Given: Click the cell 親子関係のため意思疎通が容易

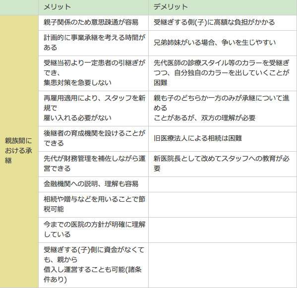Looking at the screenshot, I should 93,23.
